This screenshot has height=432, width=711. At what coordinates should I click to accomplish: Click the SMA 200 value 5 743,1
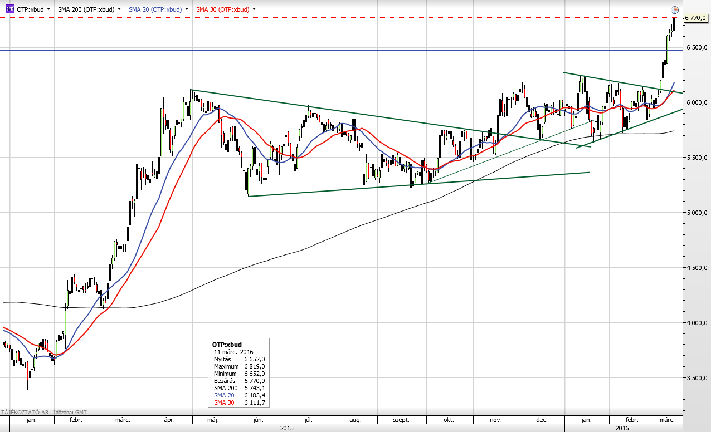pos(254,388)
